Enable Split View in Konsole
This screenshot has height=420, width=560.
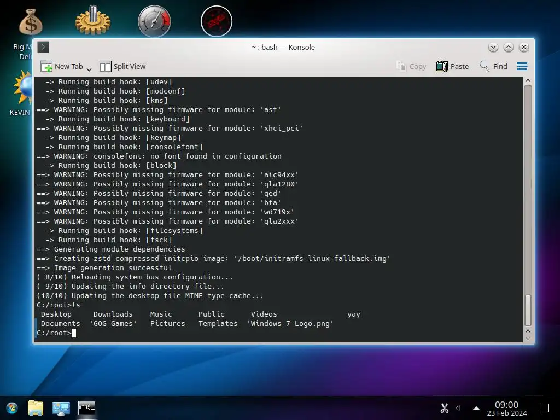click(x=122, y=66)
